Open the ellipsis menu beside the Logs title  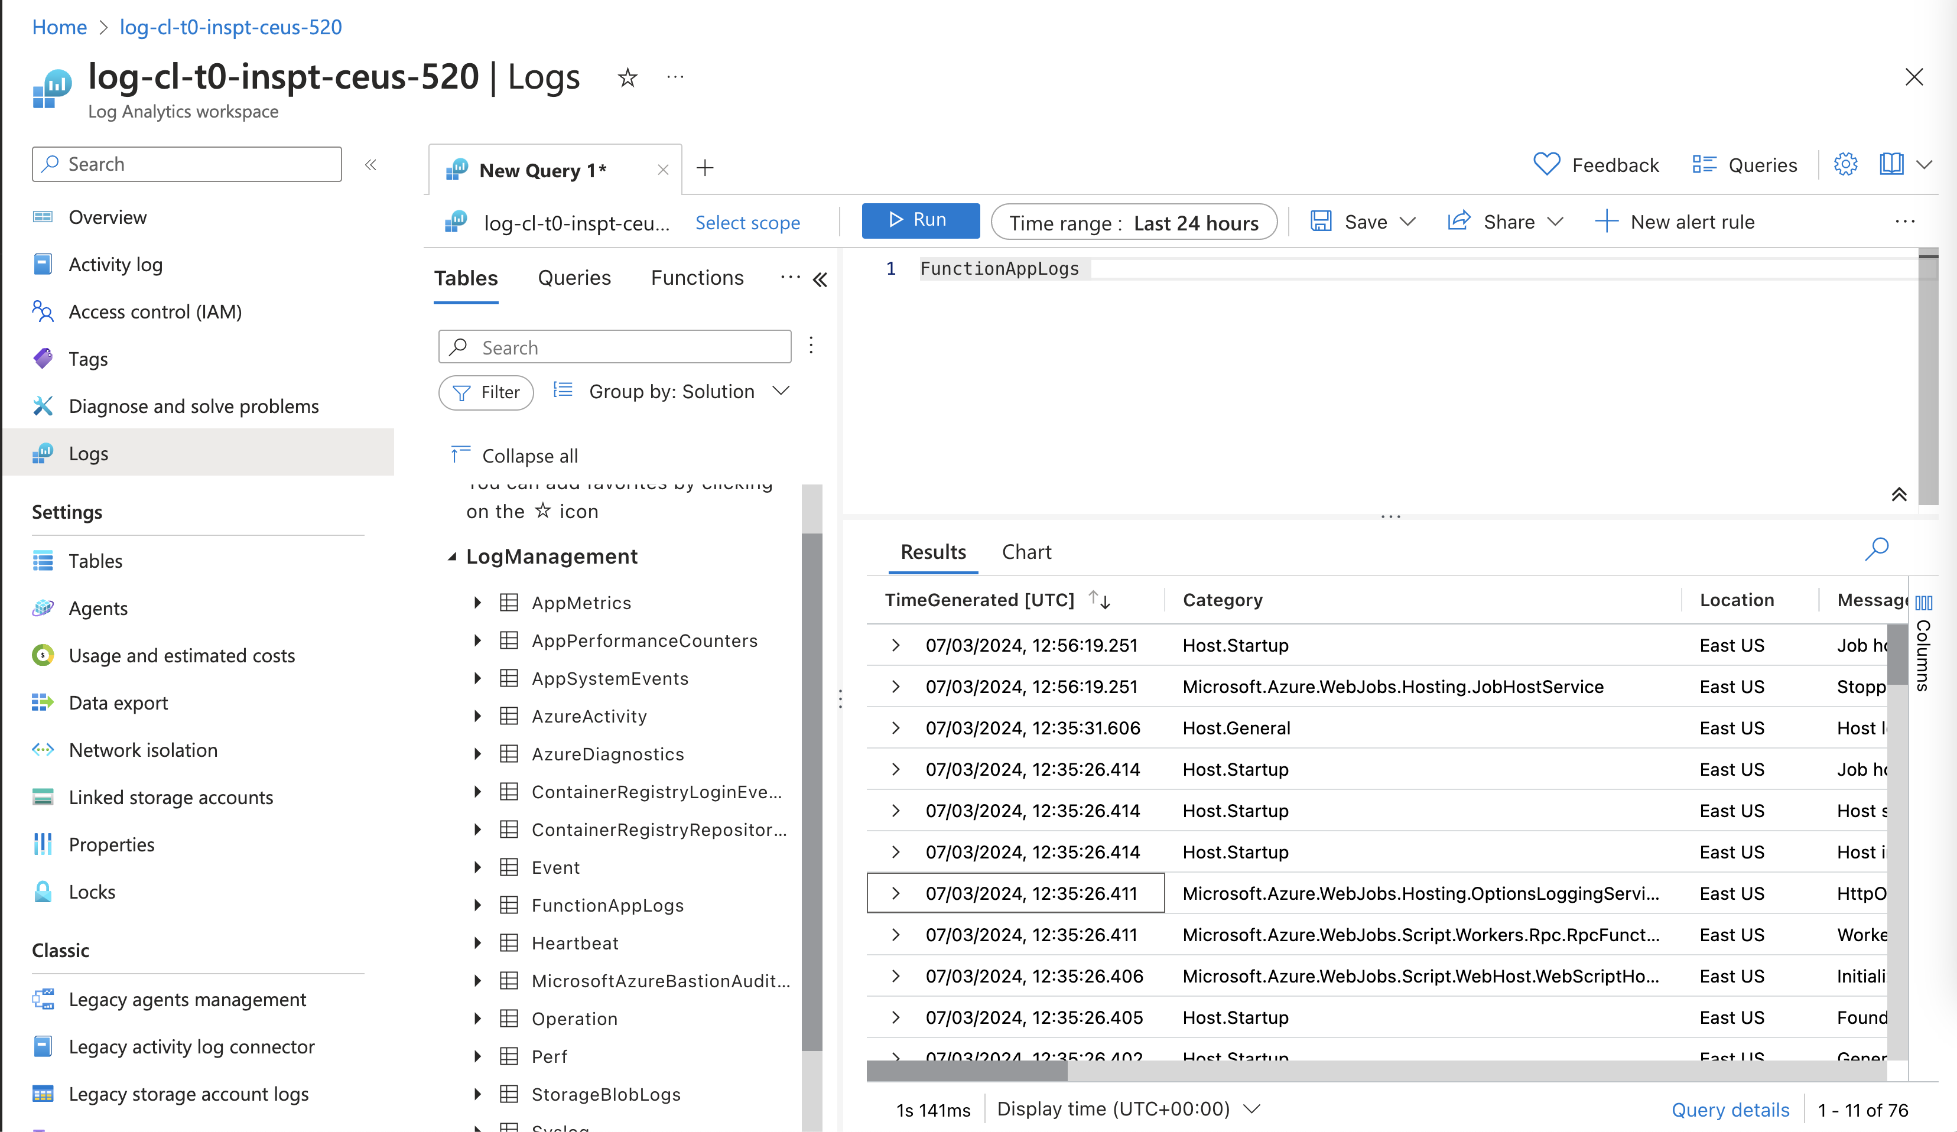click(x=675, y=77)
